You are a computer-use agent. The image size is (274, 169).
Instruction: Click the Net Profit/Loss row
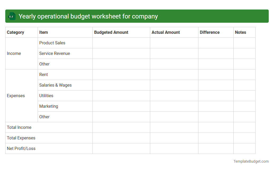[x=21, y=148]
